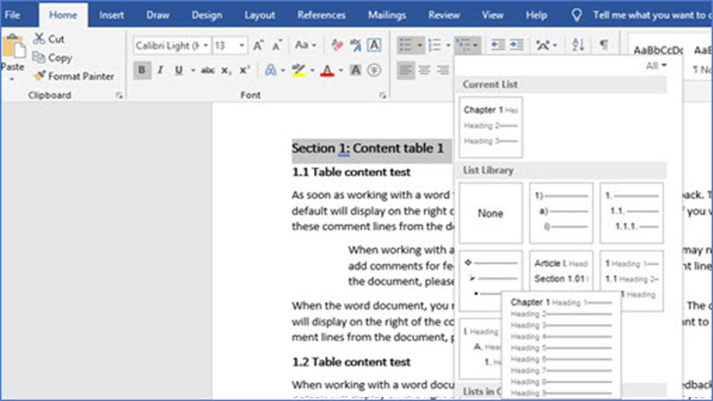Increase paragraph indent
713x401 pixels.
pos(515,45)
